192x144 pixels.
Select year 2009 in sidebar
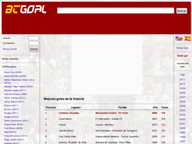click(x=182, y=88)
